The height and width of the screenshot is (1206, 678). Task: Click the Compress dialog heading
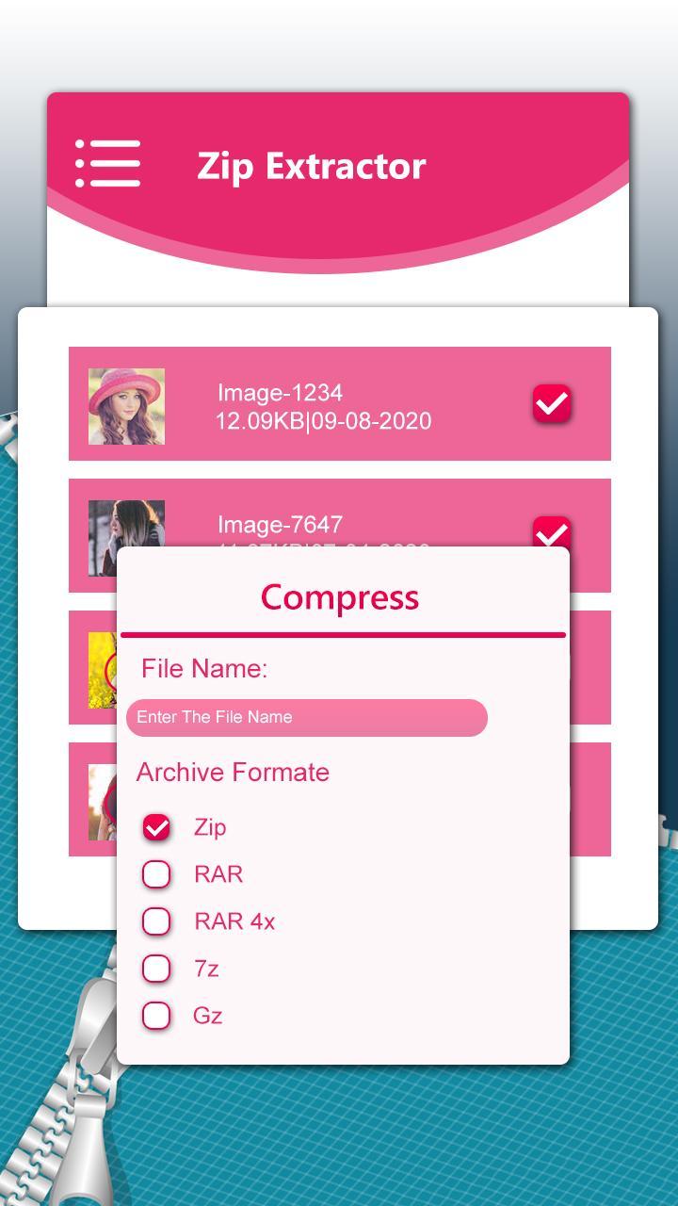coord(340,596)
